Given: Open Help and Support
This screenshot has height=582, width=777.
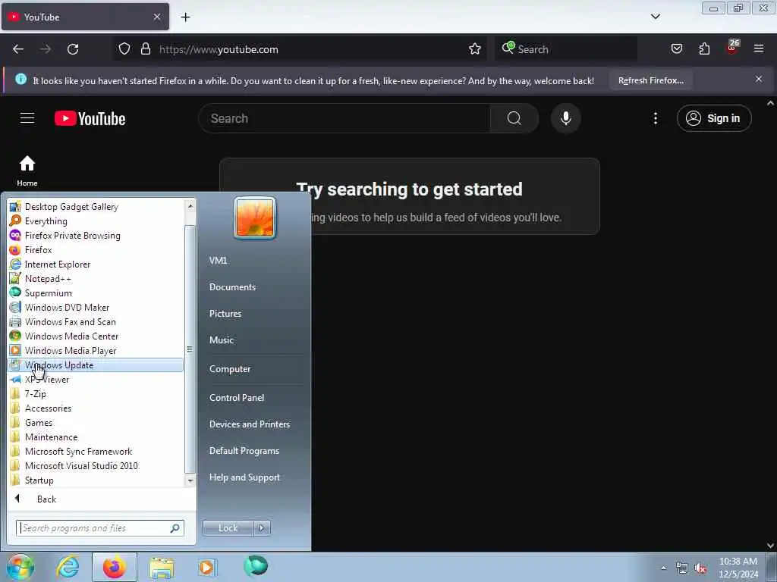Looking at the screenshot, I should pyautogui.click(x=244, y=477).
